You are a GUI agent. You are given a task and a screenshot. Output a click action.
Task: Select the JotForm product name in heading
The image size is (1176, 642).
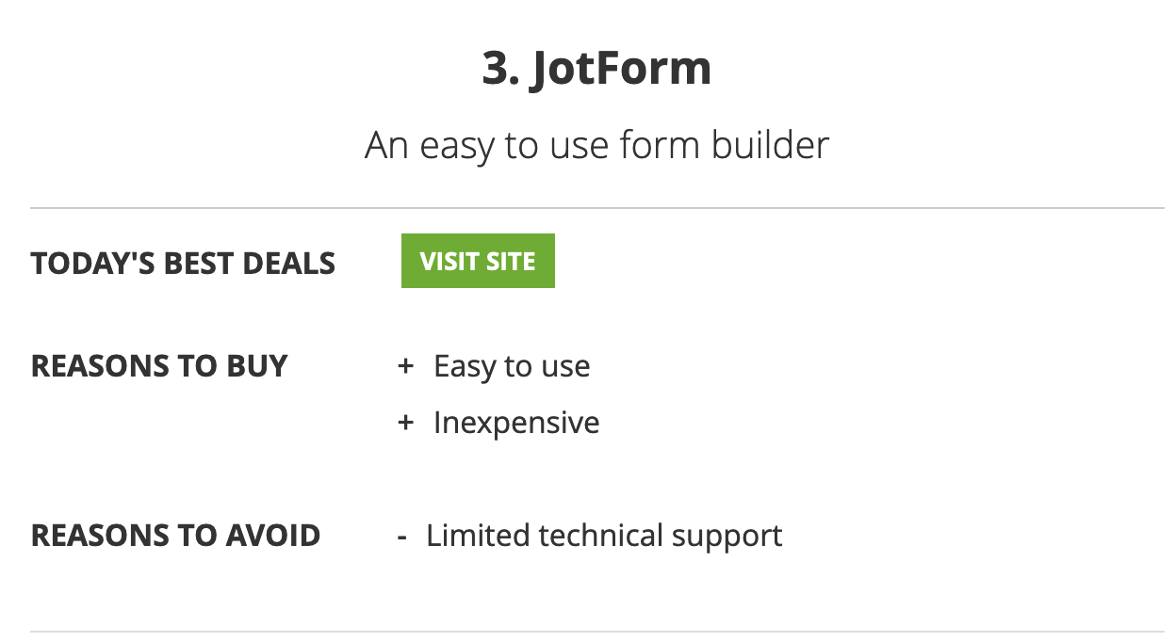(620, 70)
